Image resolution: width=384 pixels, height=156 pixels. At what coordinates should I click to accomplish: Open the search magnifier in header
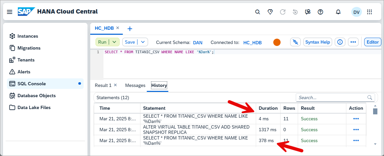pyautogui.click(x=257, y=12)
